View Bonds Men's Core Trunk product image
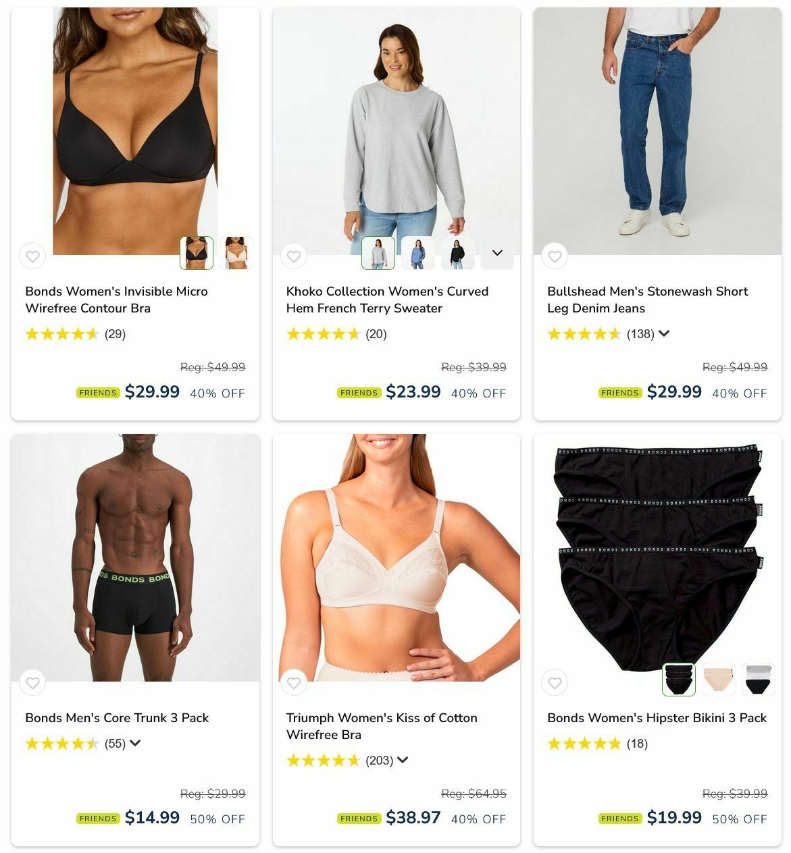Screen dimensions: 791x853 135,557
